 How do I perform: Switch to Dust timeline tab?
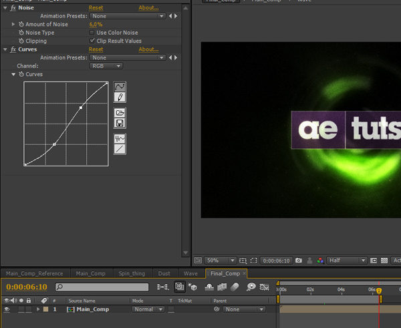pyautogui.click(x=164, y=273)
